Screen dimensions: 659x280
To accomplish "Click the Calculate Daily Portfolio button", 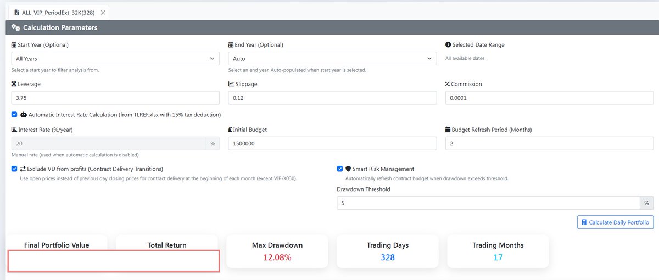I will click(x=615, y=222).
